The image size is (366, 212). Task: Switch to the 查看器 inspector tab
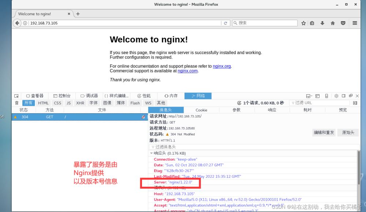pyautogui.click(x=35, y=96)
